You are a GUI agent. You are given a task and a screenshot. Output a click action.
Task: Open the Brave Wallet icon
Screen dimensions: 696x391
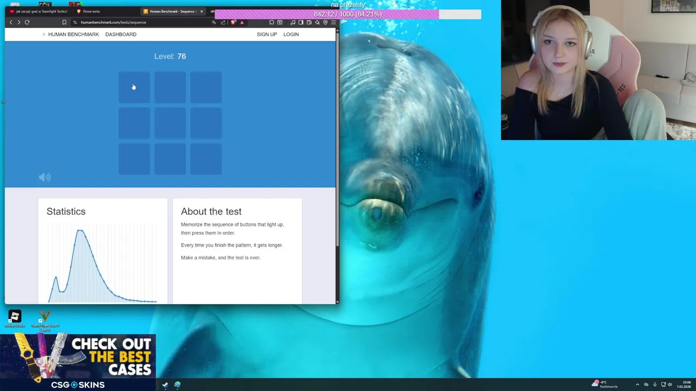click(309, 22)
